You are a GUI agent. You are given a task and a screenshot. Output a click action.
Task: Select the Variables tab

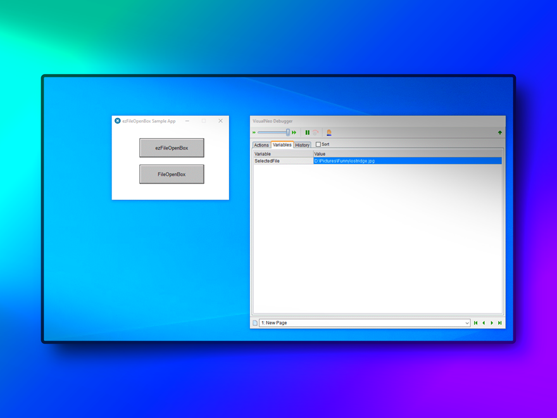(282, 145)
